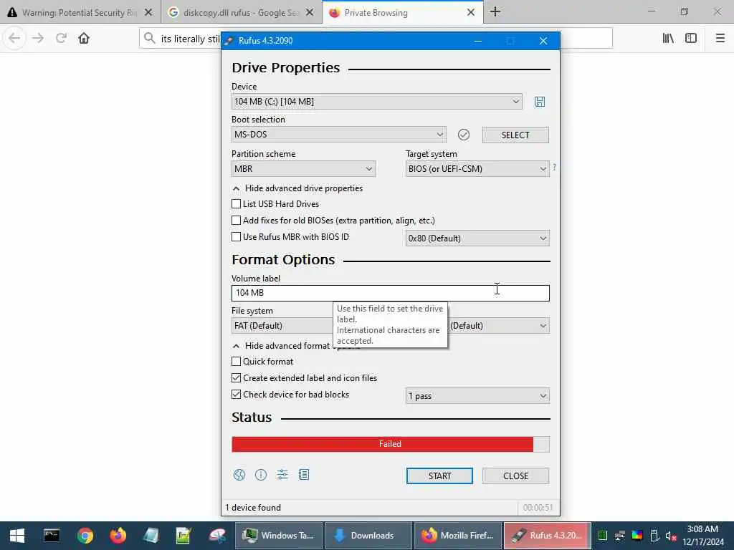Click the START button
Screen dimensions: 734x550
439,476
